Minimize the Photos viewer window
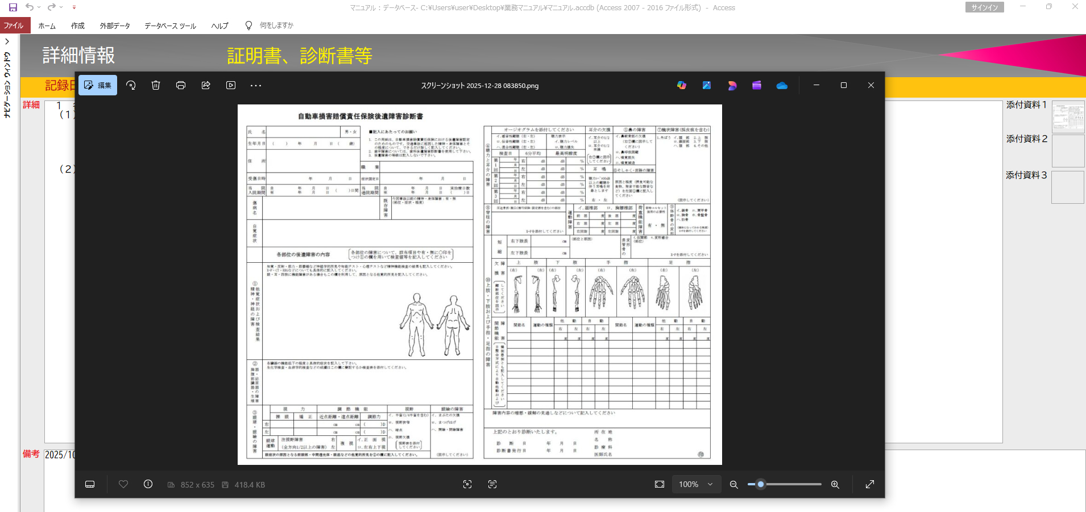The image size is (1086, 512). [816, 85]
